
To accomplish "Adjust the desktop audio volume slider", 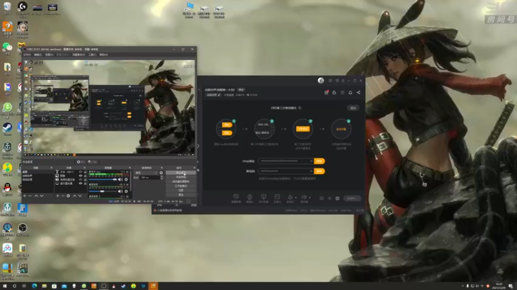I will pos(103,191).
